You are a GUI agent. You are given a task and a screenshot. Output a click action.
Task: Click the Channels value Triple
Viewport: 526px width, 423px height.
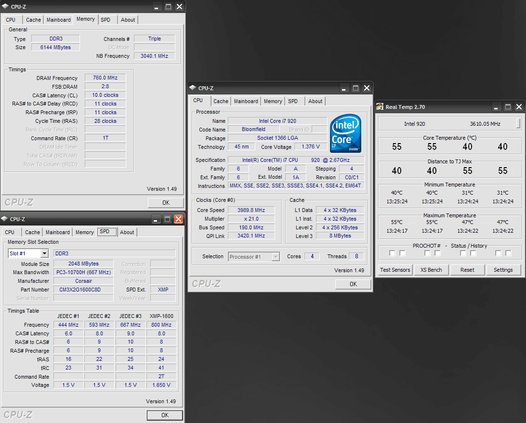point(154,39)
